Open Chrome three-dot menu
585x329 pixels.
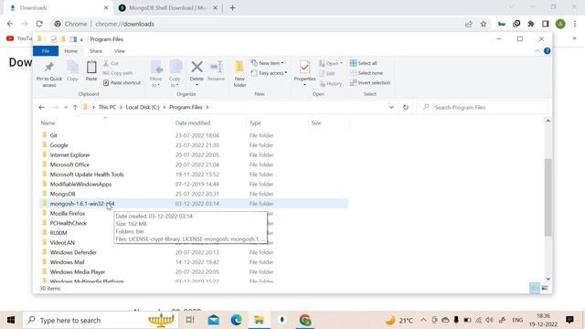[x=575, y=24]
